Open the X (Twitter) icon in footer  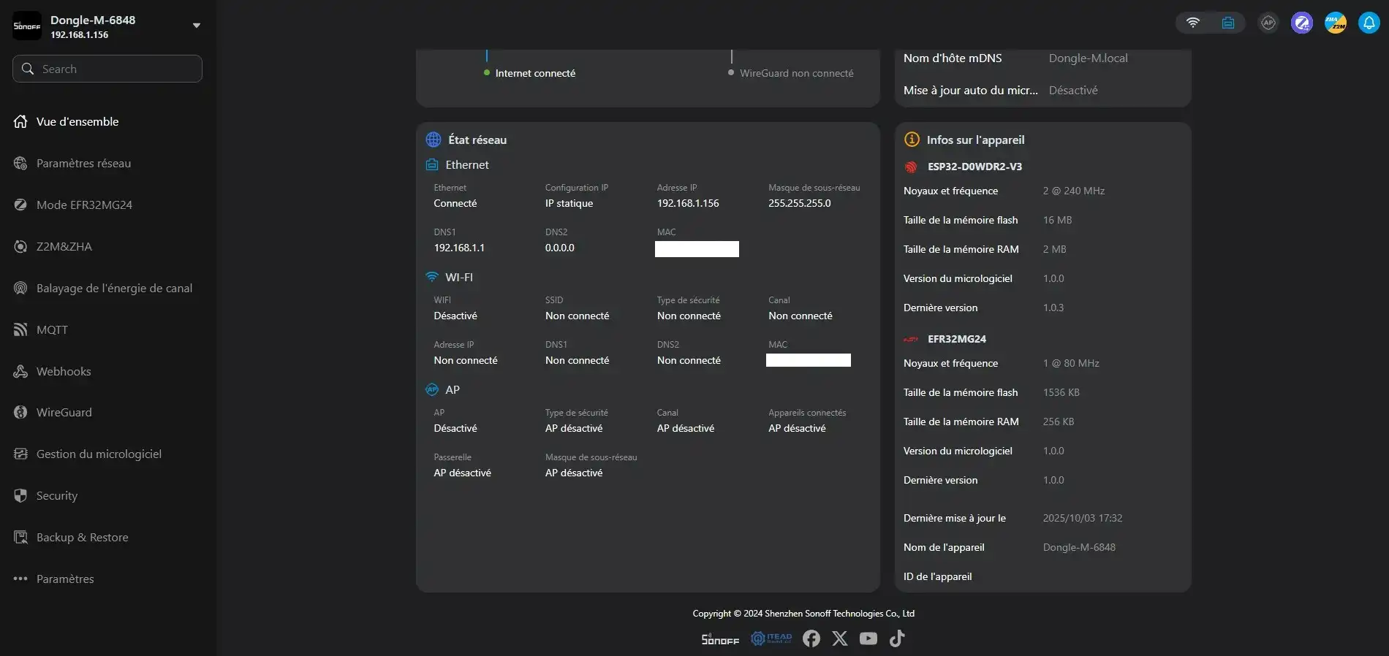[x=839, y=638]
